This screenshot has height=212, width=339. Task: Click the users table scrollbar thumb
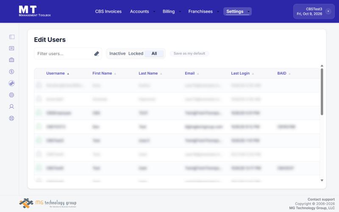tap(322, 92)
